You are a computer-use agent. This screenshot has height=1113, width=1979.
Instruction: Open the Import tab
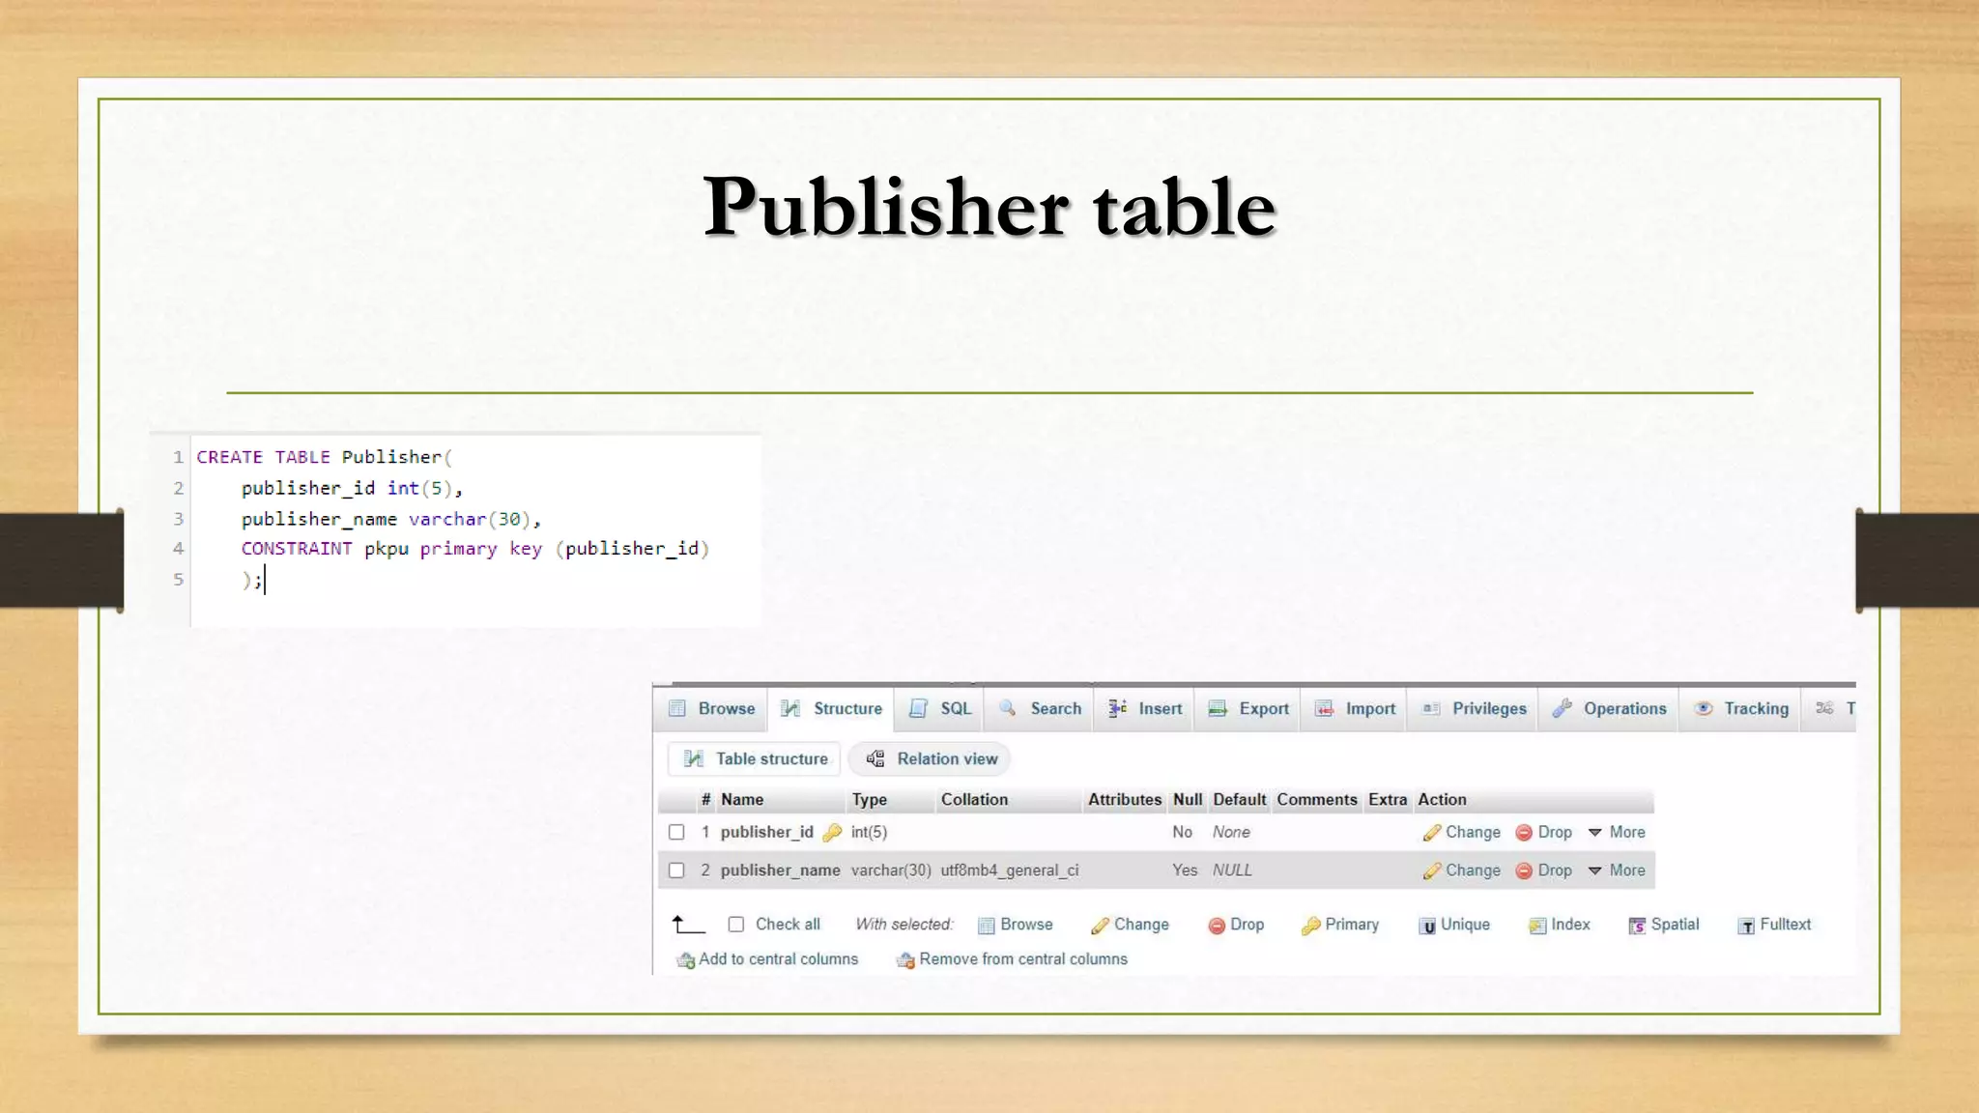[1355, 708]
